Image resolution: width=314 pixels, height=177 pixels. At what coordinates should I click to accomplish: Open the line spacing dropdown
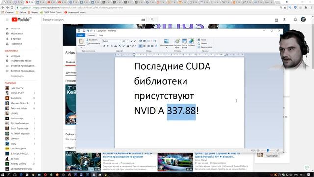point(155,41)
